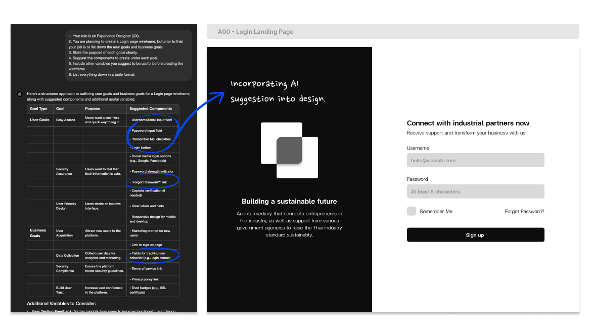Click the blue circle around the login field components
591x336 pixels.
[x=152, y=133]
